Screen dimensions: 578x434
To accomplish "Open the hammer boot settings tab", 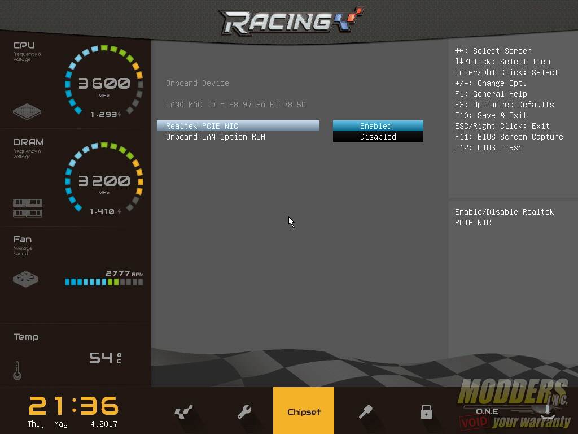I will (365, 412).
